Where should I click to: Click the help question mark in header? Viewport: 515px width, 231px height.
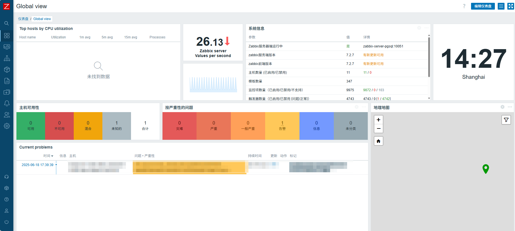pos(464,6)
